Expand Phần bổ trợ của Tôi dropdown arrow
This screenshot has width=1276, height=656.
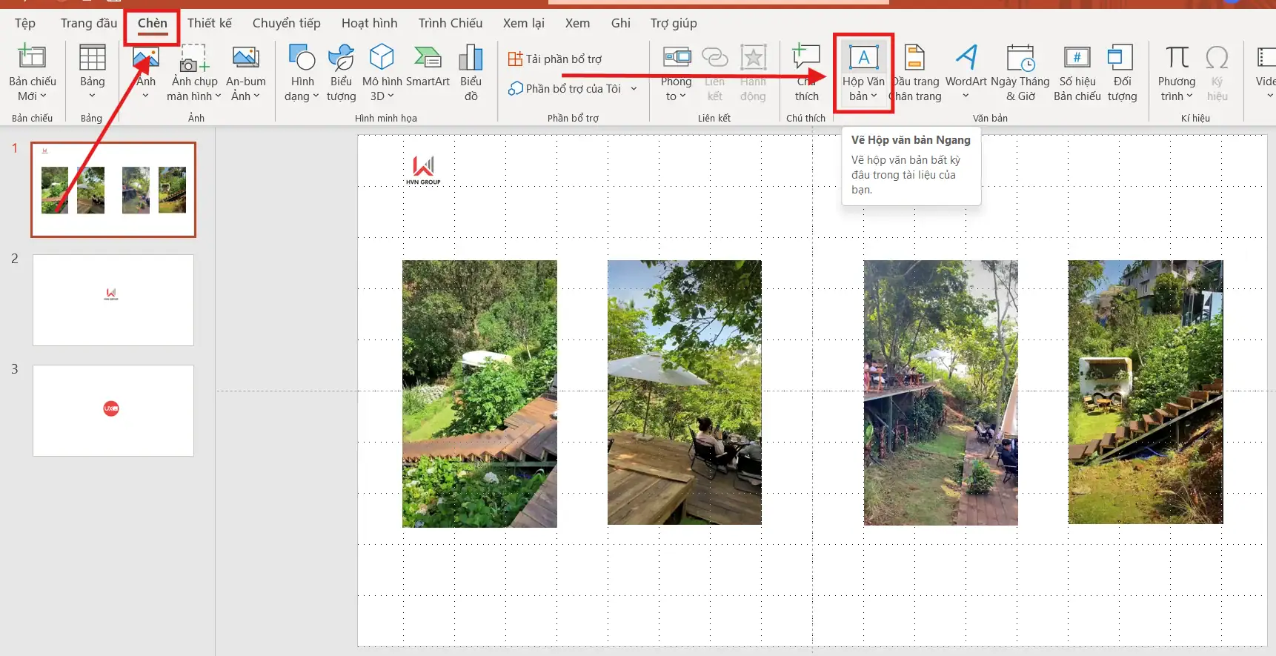tap(634, 89)
